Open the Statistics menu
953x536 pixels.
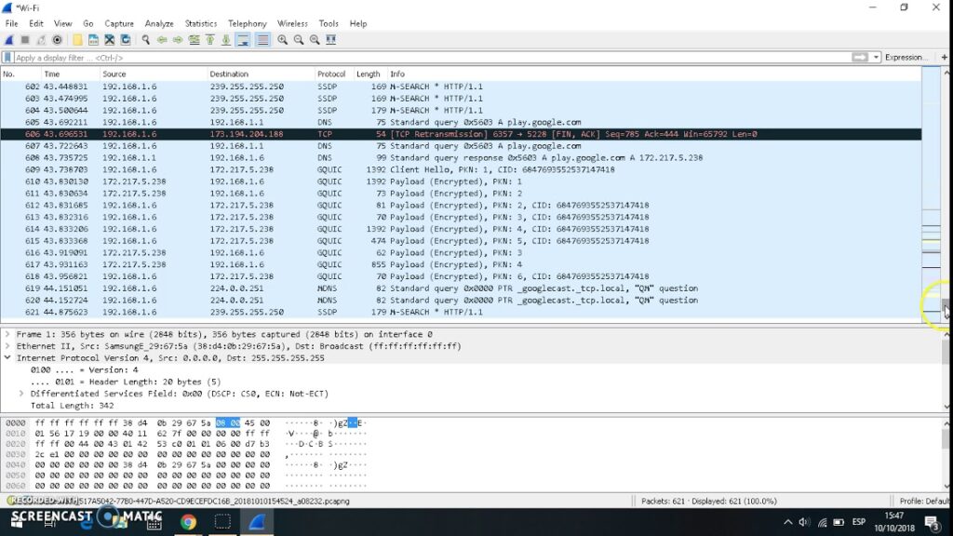(201, 23)
